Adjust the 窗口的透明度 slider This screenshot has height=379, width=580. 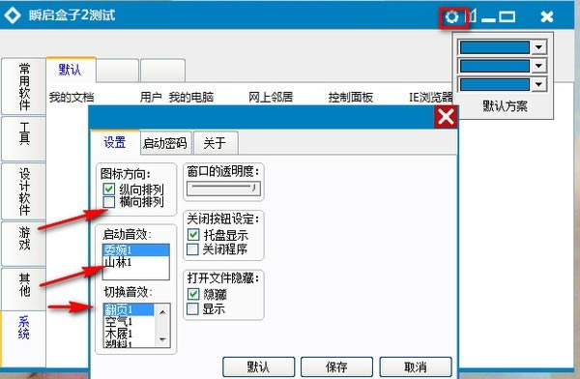(223, 189)
